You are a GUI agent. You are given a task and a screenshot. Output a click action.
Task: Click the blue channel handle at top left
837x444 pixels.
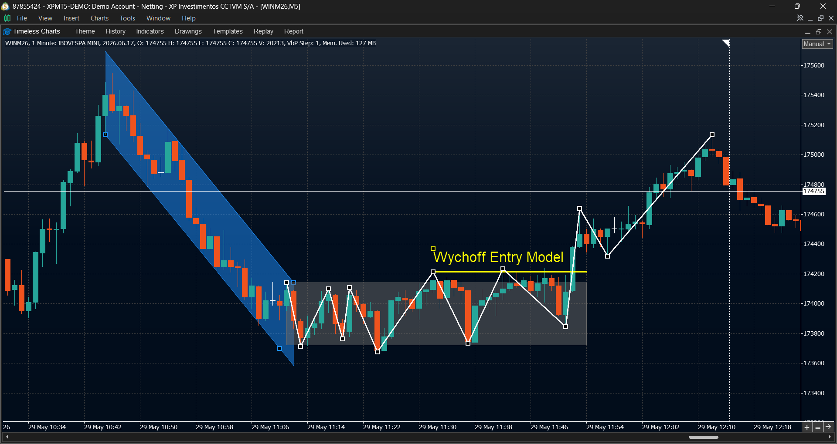(x=105, y=135)
